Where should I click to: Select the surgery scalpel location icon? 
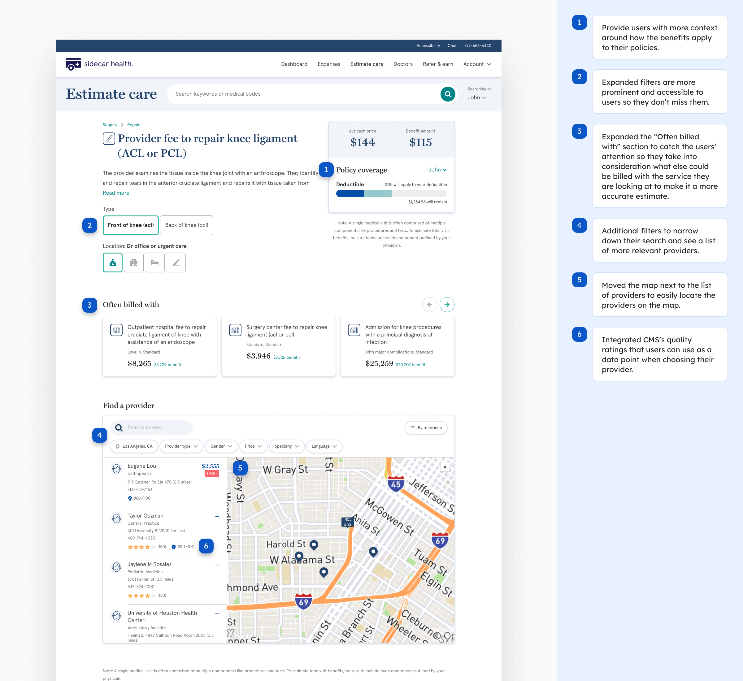pos(176,262)
